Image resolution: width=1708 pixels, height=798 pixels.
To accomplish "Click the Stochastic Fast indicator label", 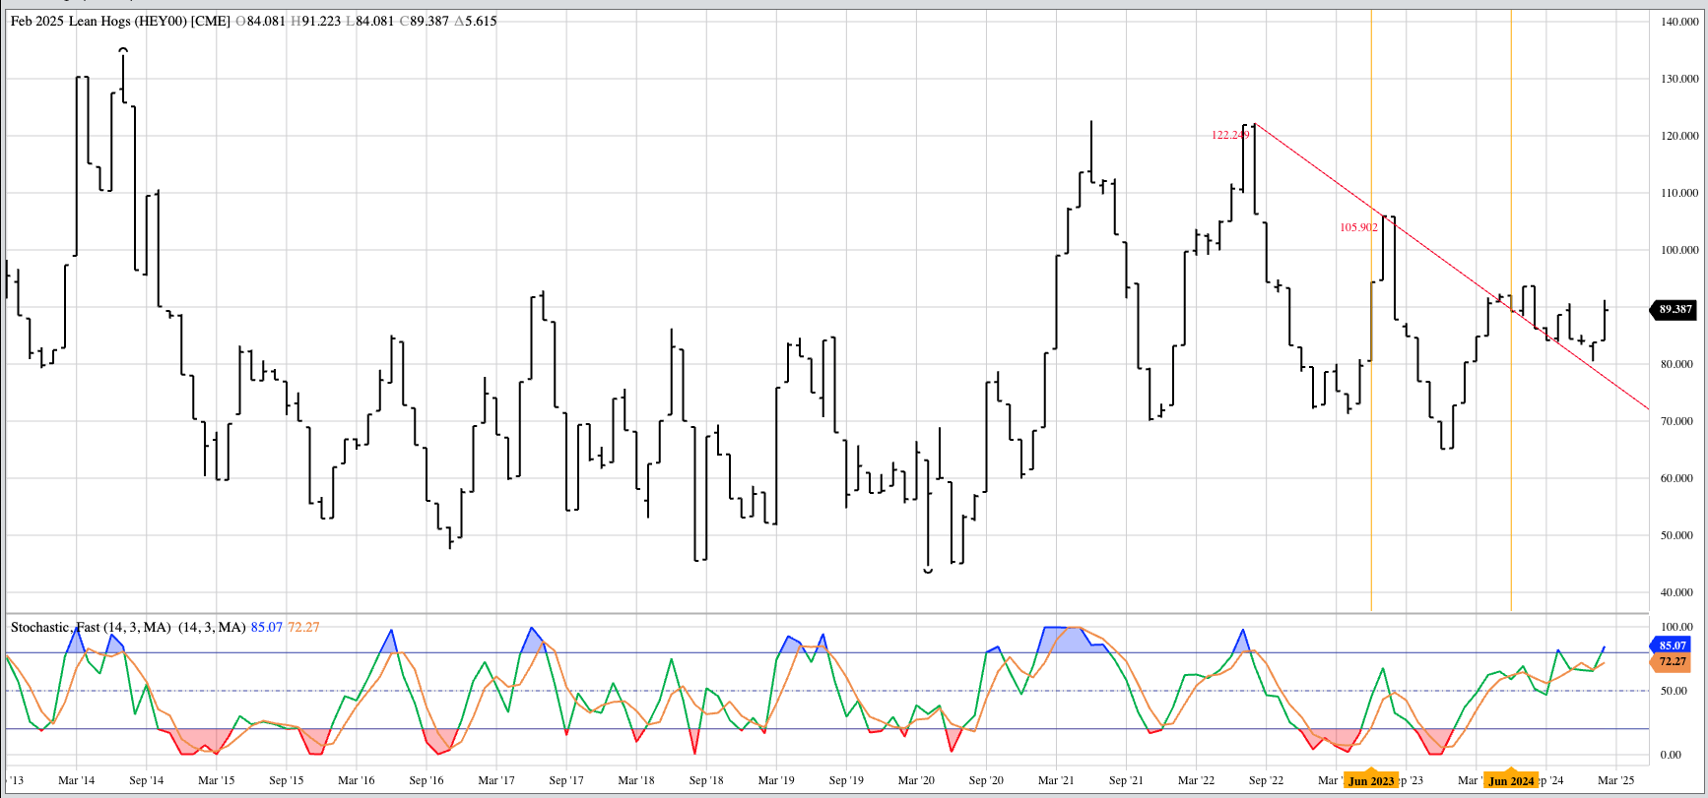I will point(91,627).
